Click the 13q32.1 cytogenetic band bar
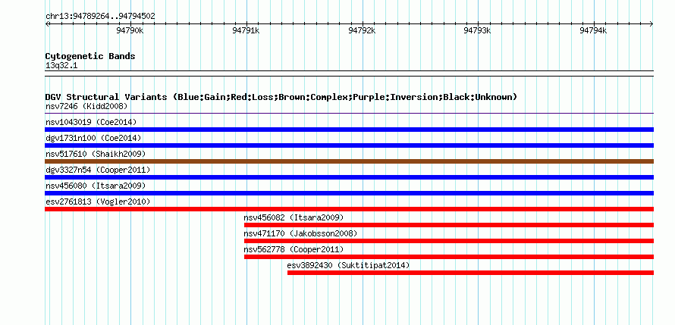This screenshot has height=325, width=675. [x=349, y=73]
